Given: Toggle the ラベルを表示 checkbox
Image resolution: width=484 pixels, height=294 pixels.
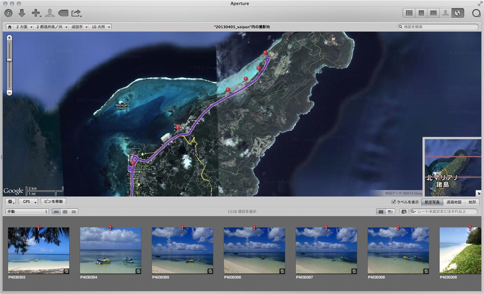Looking at the screenshot, I should [394, 202].
